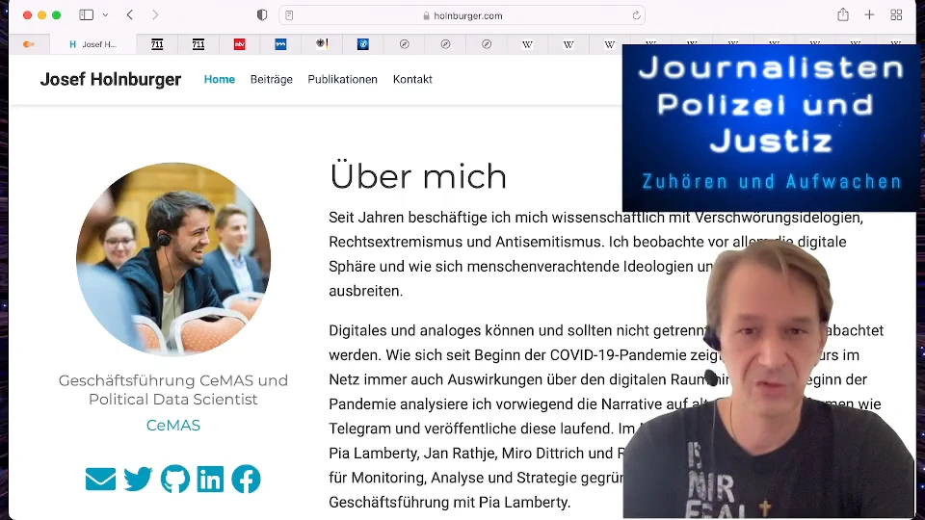Screen dimensions: 925x520
Task: Open the 711 tab beside the ntv tab
Action: (198, 44)
